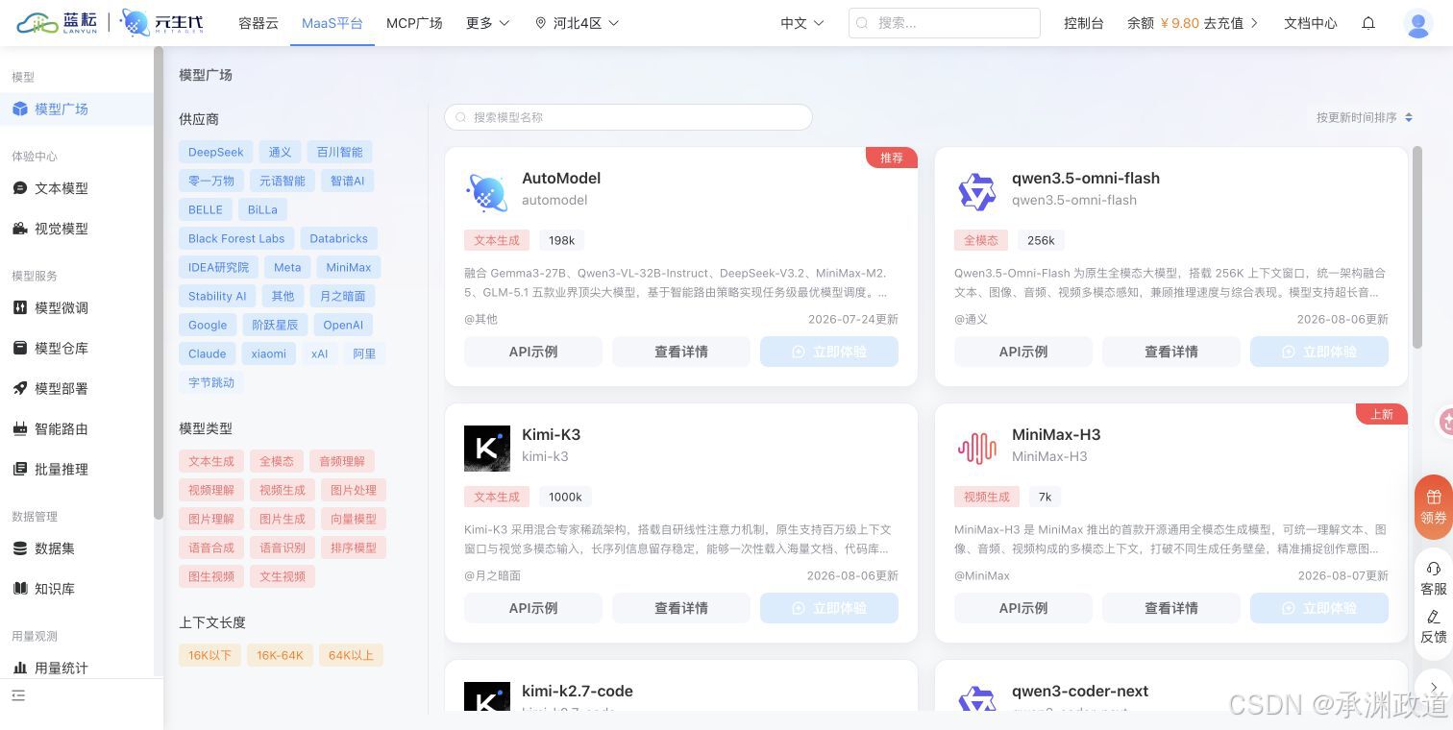The width and height of the screenshot is (1453, 730).
Task: Click the 智能路由 router icon
Action: click(x=19, y=428)
